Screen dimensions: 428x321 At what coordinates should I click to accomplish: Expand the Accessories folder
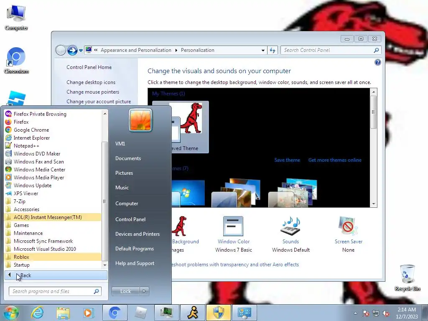coord(53,209)
